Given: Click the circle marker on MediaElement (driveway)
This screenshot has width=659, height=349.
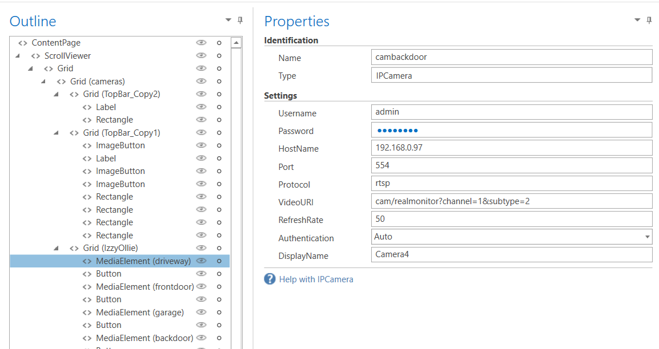Looking at the screenshot, I should 219,261.
